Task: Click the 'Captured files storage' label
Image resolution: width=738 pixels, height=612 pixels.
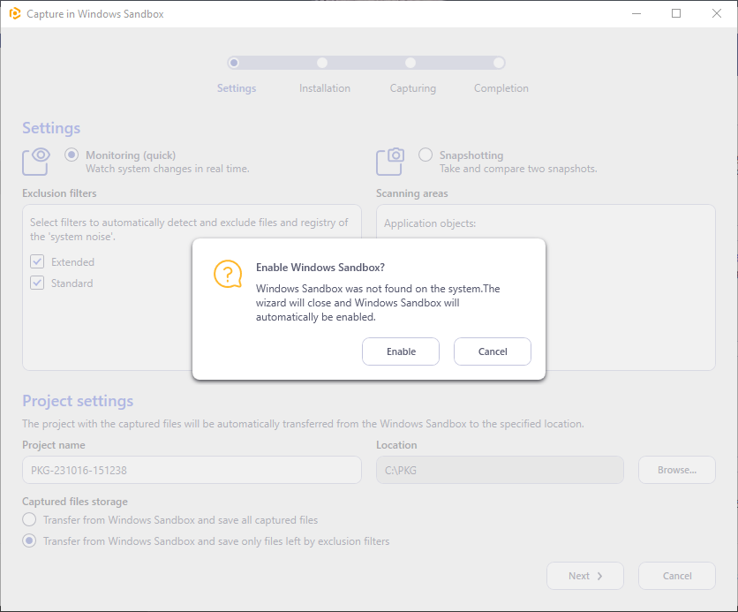Action: [x=75, y=502]
